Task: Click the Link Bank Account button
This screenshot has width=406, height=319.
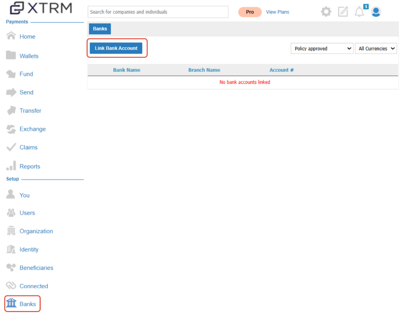Action: 116,48
